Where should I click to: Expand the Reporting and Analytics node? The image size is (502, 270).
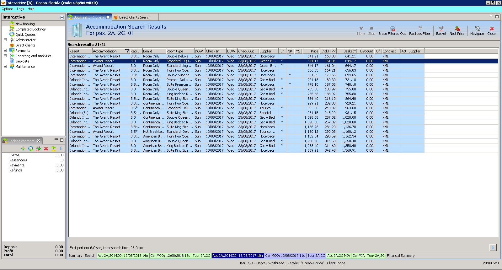(x=5, y=56)
